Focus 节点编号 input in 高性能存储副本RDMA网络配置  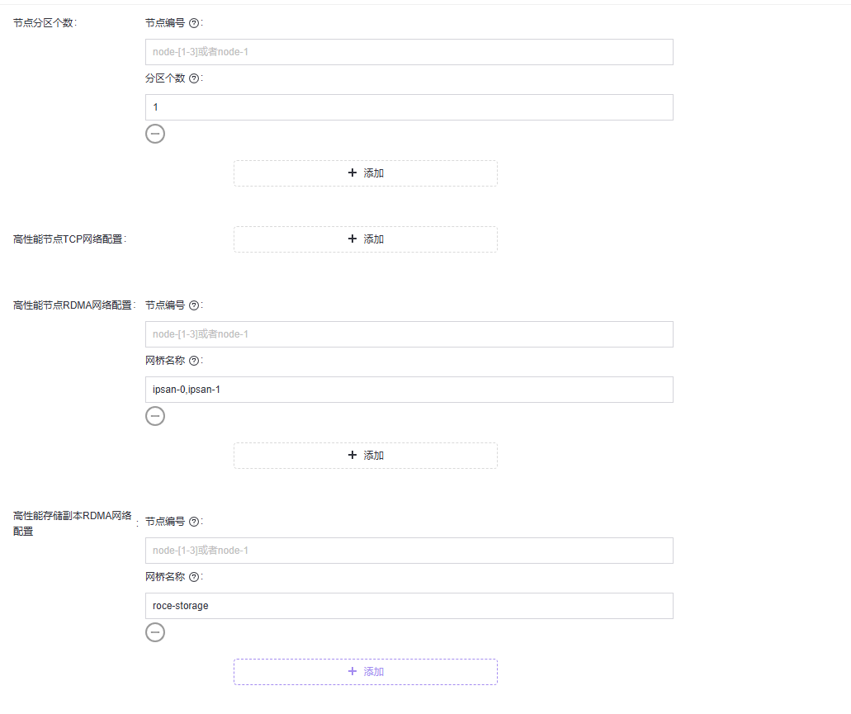pyautogui.click(x=409, y=551)
